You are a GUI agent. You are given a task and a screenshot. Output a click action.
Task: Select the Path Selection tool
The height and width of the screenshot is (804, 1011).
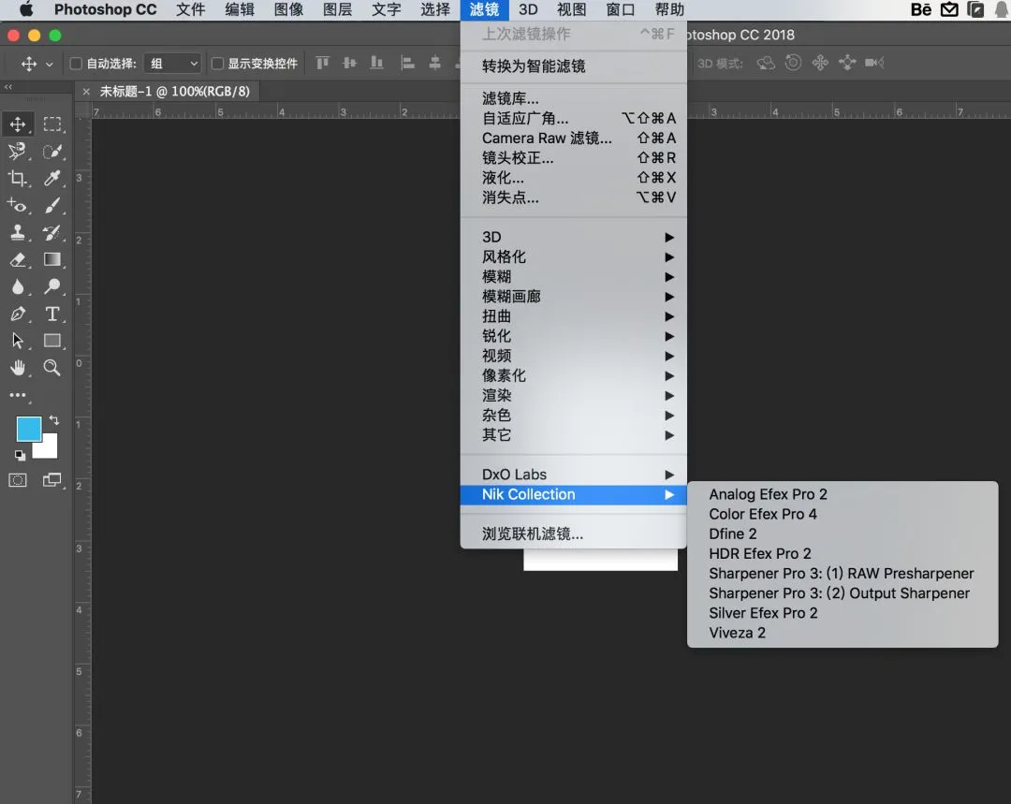(x=18, y=341)
